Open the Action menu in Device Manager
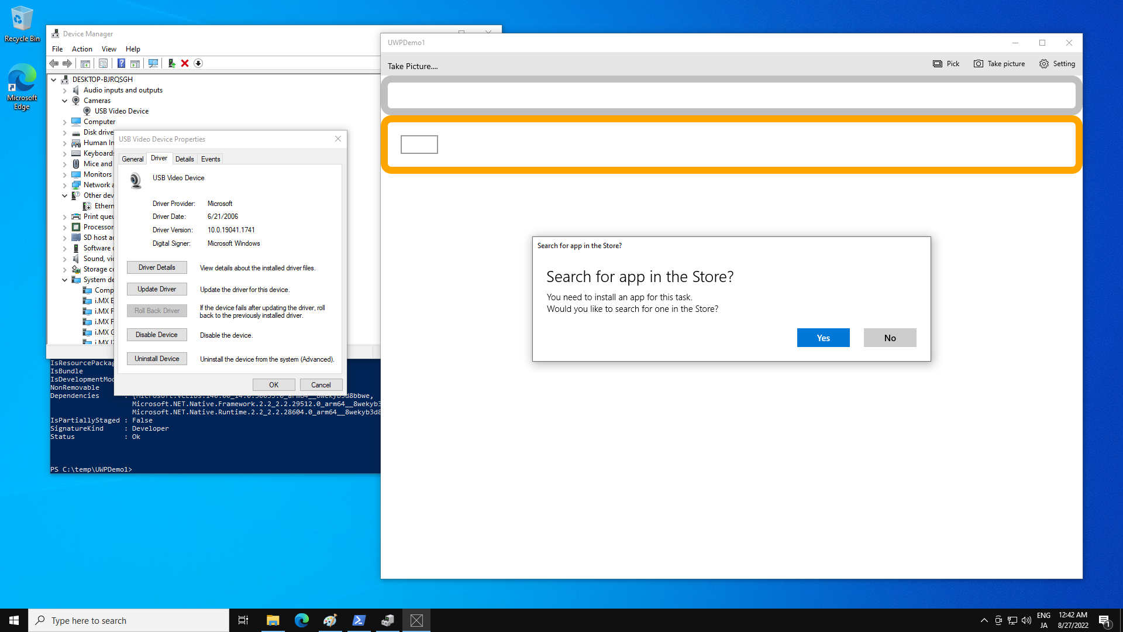Viewport: 1123px width, 632px height. tap(82, 49)
